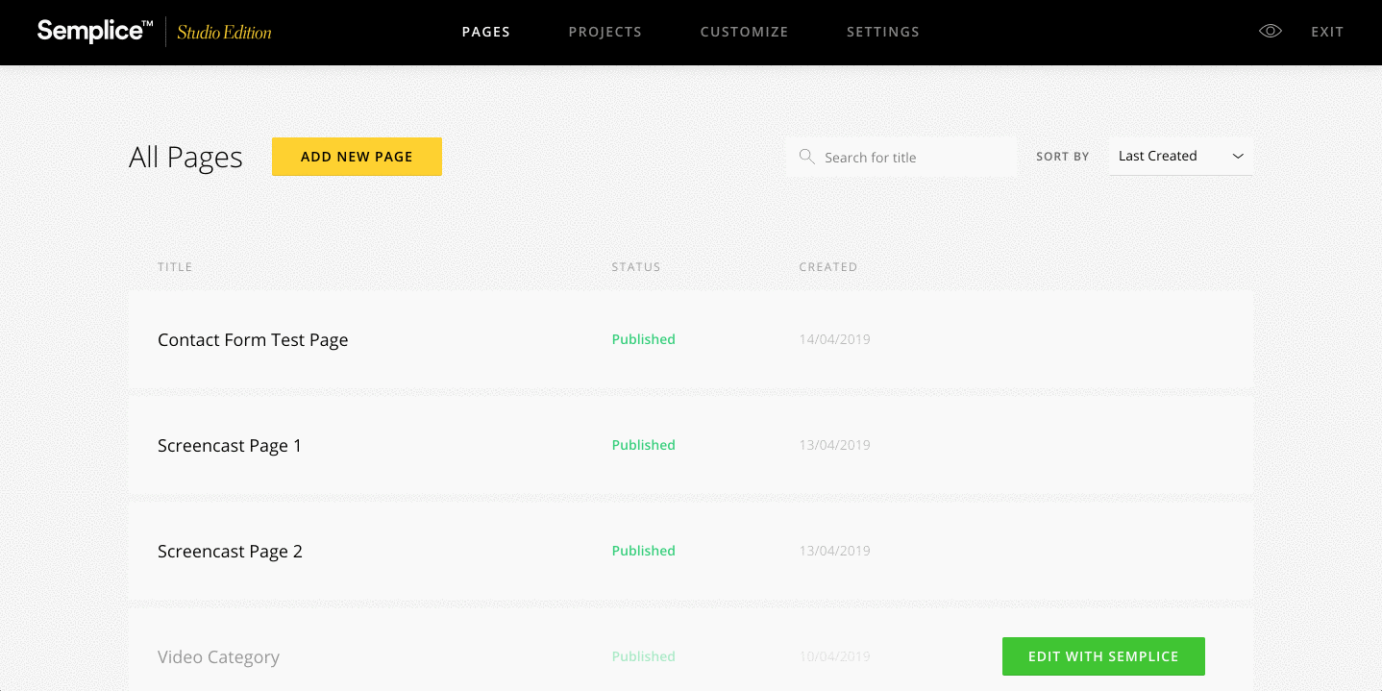Screen dimensions: 1382x691
Task: Open the Pages tab
Action: click(x=485, y=32)
